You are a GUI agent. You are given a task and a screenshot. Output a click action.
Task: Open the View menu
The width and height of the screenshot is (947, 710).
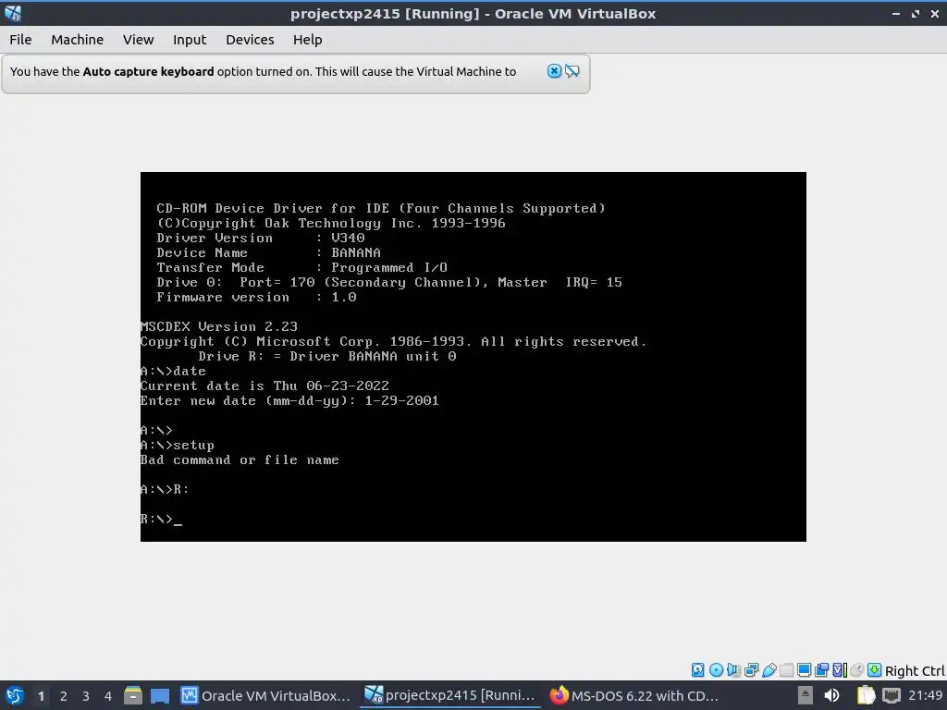[x=139, y=40]
